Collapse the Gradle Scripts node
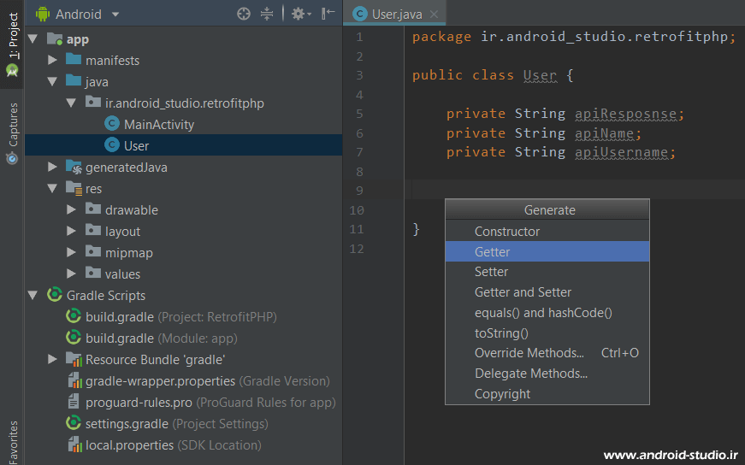 [x=33, y=296]
